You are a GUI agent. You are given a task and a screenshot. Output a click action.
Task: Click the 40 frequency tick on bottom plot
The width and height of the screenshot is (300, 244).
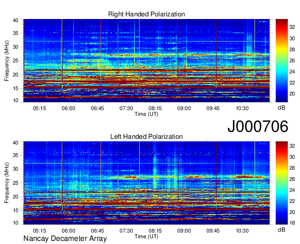(x=15, y=143)
